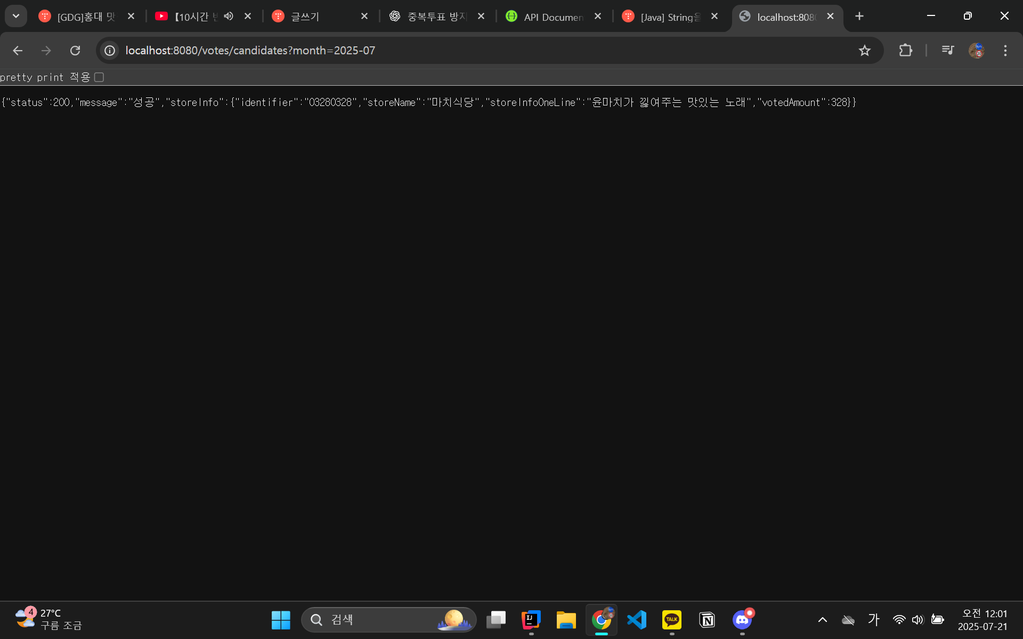Toggle Korean IME input mode indicator
The image size is (1023, 639).
tap(873, 619)
